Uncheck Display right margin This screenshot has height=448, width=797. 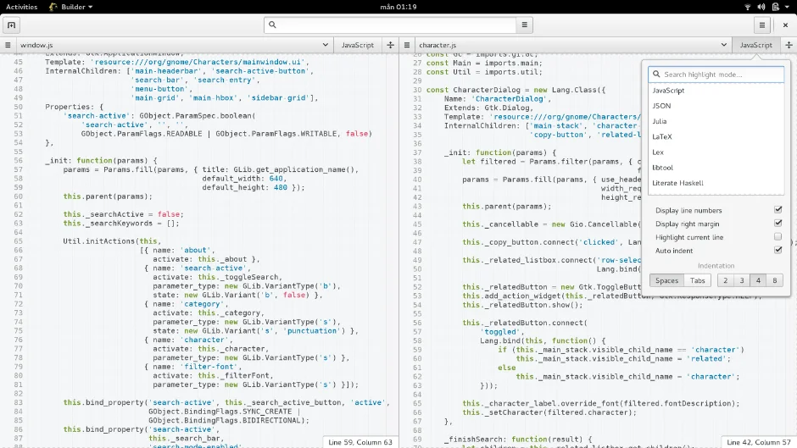pyautogui.click(x=777, y=224)
